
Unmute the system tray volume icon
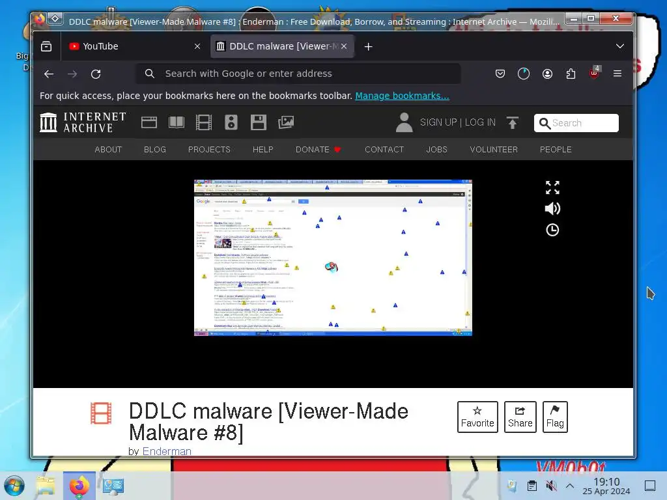(551, 486)
